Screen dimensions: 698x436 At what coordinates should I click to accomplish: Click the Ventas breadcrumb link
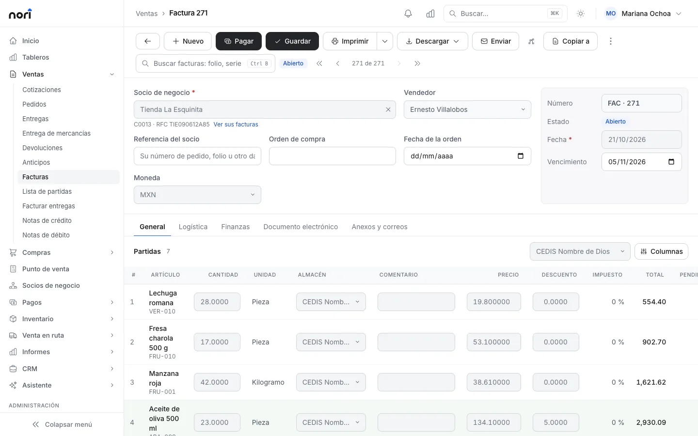tap(146, 14)
